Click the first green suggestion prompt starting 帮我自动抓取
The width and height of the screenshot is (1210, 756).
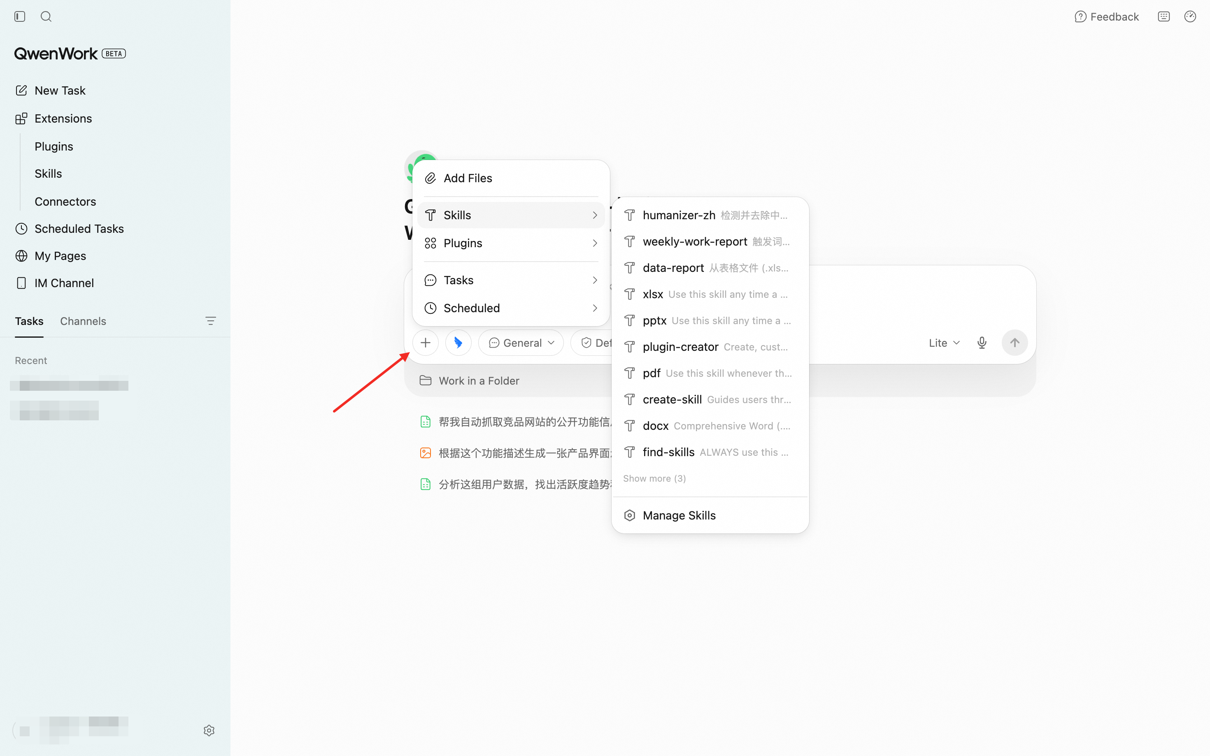[515, 422]
